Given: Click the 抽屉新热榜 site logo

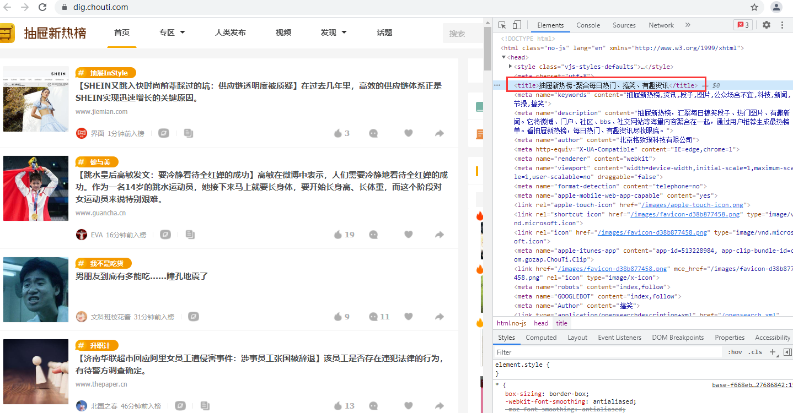Looking at the screenshot, I should tap(55, 32).
